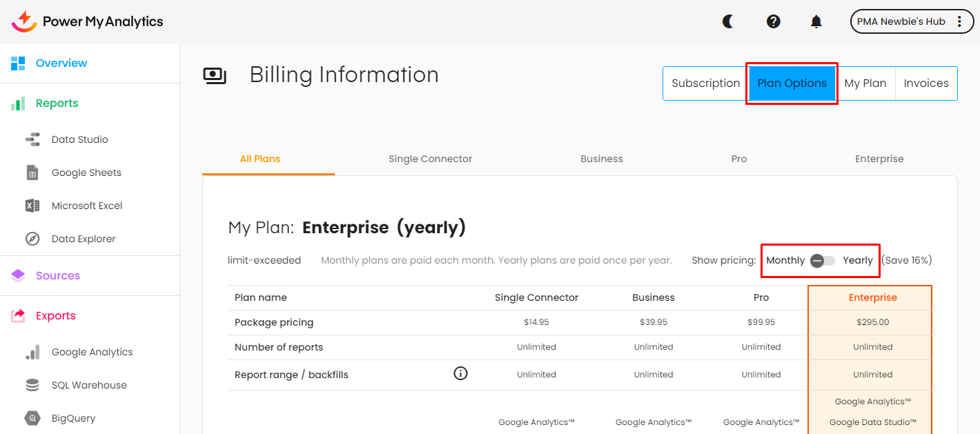This screenshot has width=980, height=434.
Task: Open the Data Explorer compass icon
Action: click(32, 239)
